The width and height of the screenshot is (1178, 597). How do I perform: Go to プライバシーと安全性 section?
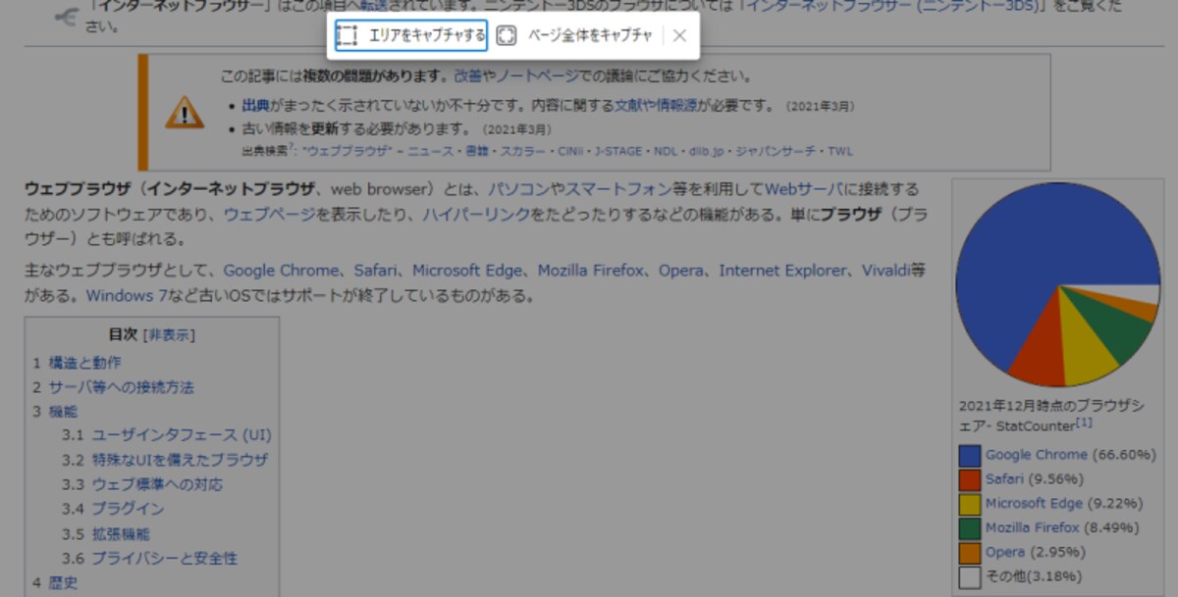coord(165,559)
